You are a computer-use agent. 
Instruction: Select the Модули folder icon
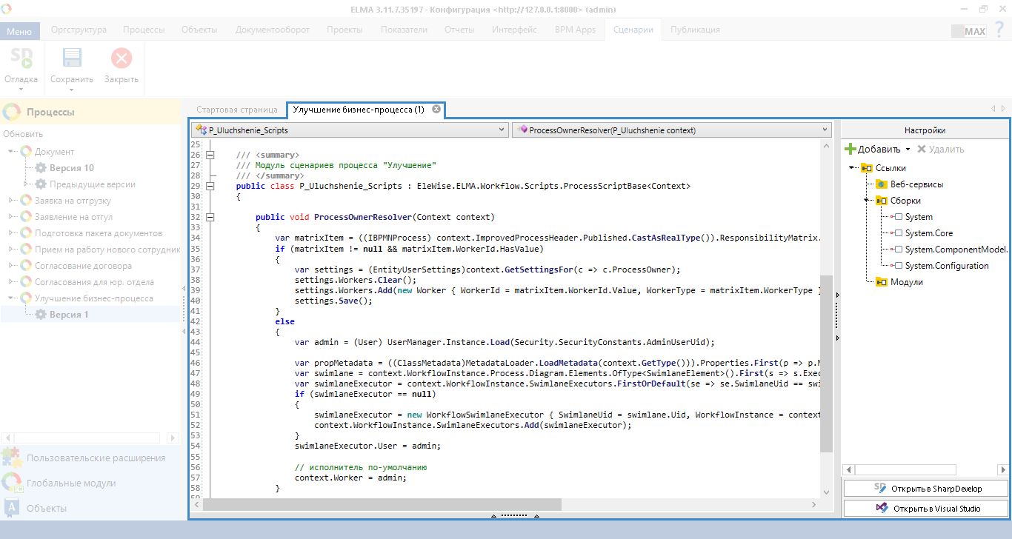[x=882, y=282]
